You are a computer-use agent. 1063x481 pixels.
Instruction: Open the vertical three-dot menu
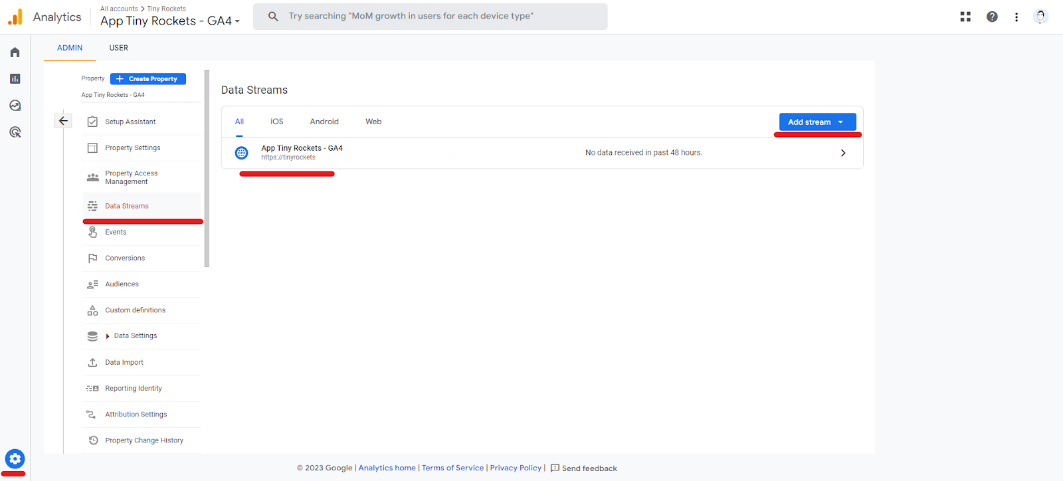(x=1016, y=17)
